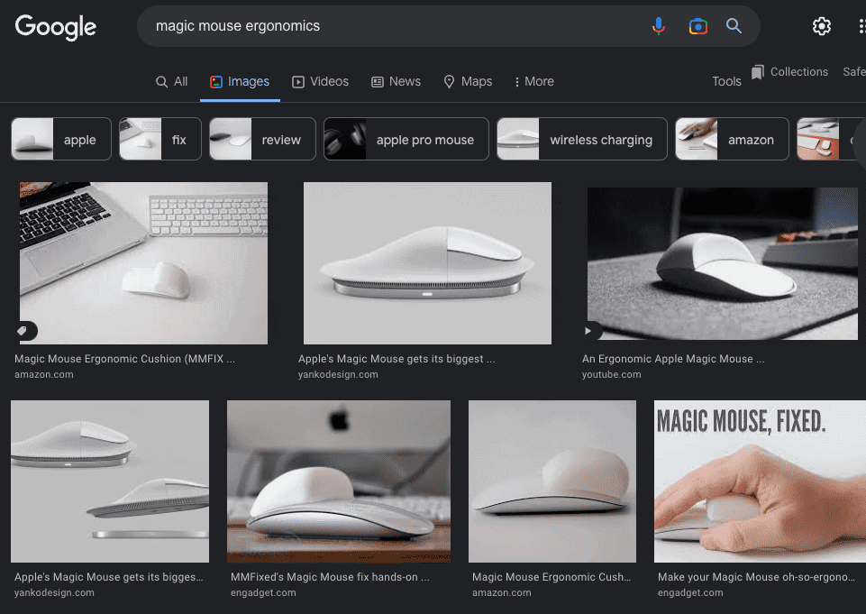The width and height of the screenshot is (866, 614).
Task: Select the Images tab
Action: click(240, 82)
